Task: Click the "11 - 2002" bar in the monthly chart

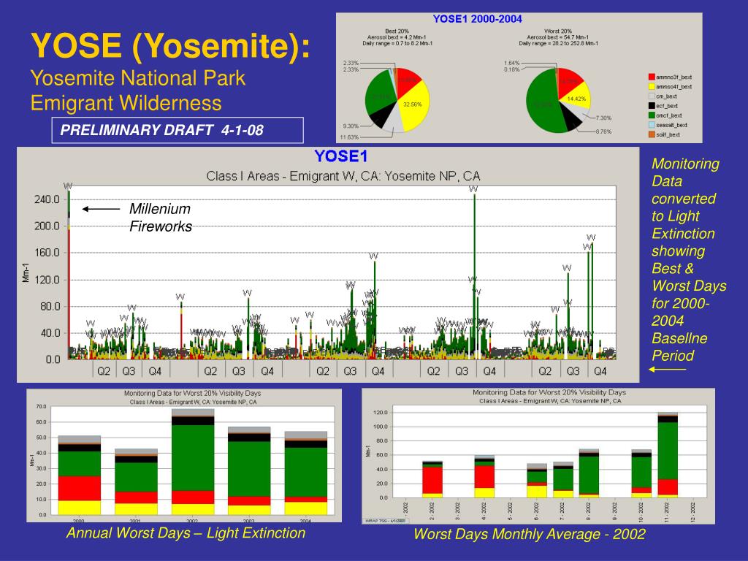Action: (668, 455)
